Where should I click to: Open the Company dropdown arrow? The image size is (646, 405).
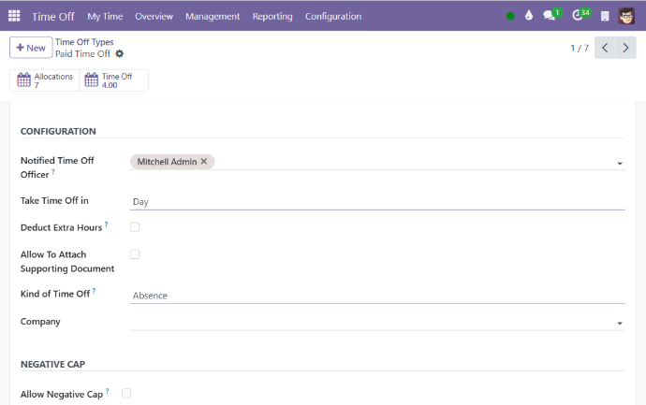620,324
